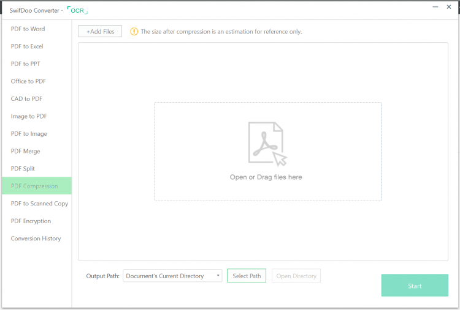Click the Output Path label

pyautogui.click(x=102, y=276)
